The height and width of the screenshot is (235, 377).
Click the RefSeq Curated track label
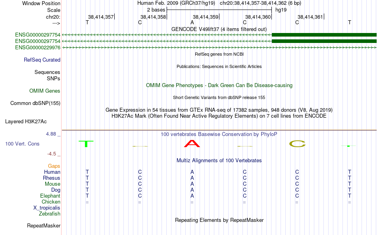tap(42, 60)
